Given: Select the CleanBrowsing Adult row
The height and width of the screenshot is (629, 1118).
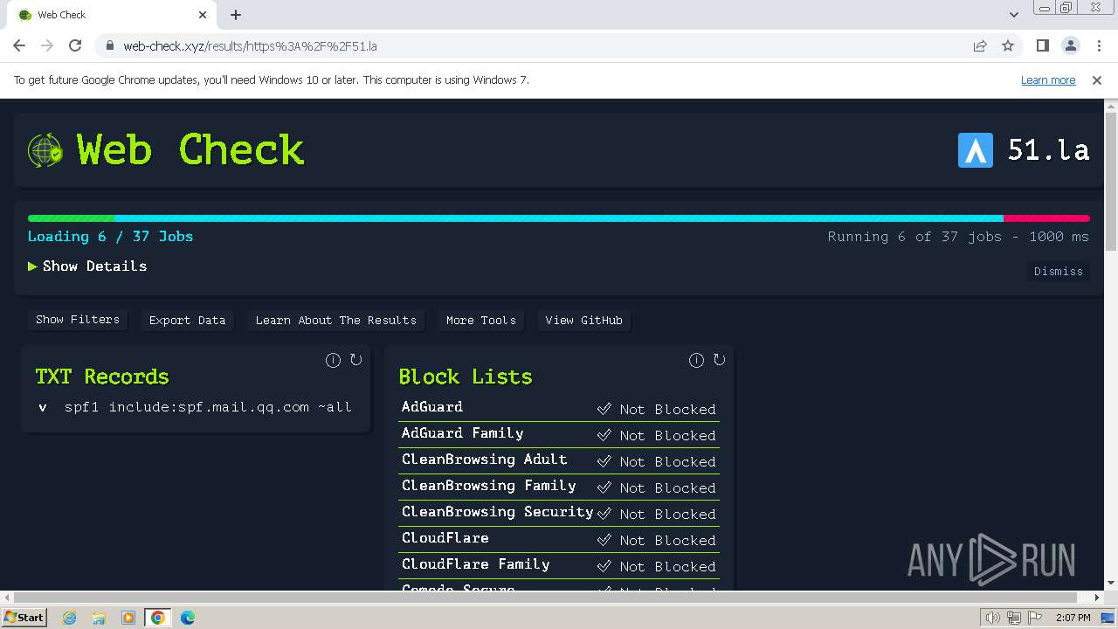Looking at the screenshot, I should point(559,460).
